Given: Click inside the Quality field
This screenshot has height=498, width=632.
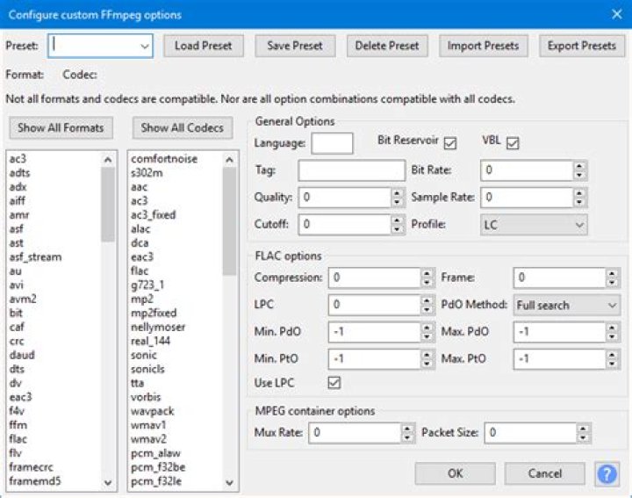Looking at the screenshot, I should click(345, 198).
